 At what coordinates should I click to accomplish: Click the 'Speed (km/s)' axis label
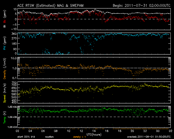[x=5, y=93]
